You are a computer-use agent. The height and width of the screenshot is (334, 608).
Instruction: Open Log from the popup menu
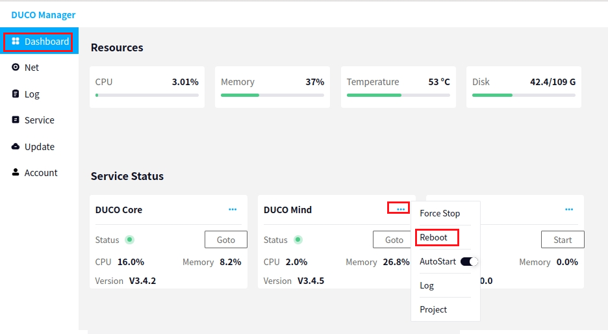coord(427,285)
